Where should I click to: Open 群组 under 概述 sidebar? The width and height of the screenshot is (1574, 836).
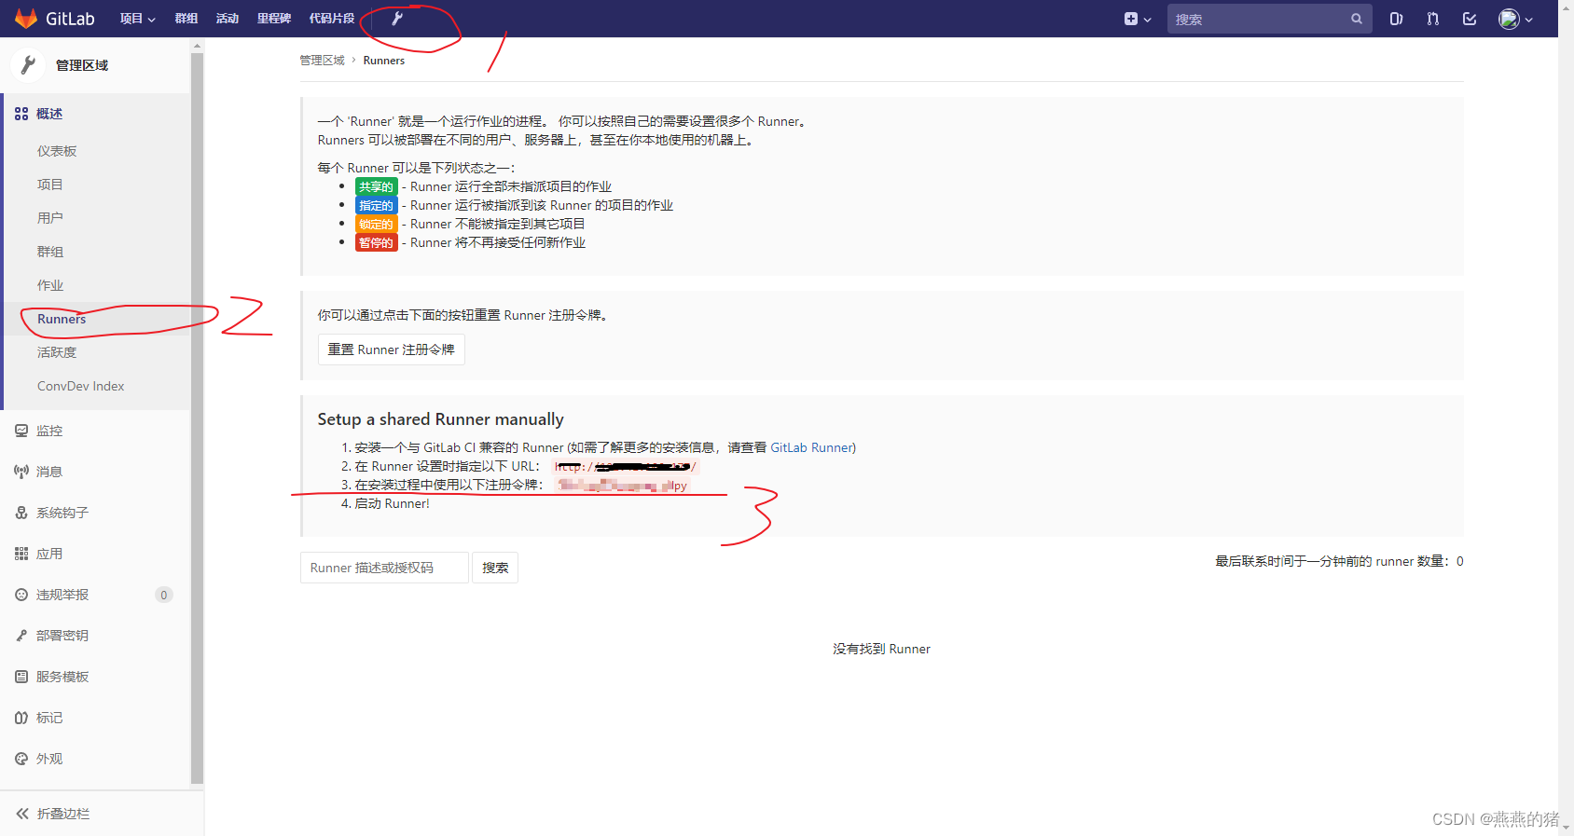pos(49,252)
